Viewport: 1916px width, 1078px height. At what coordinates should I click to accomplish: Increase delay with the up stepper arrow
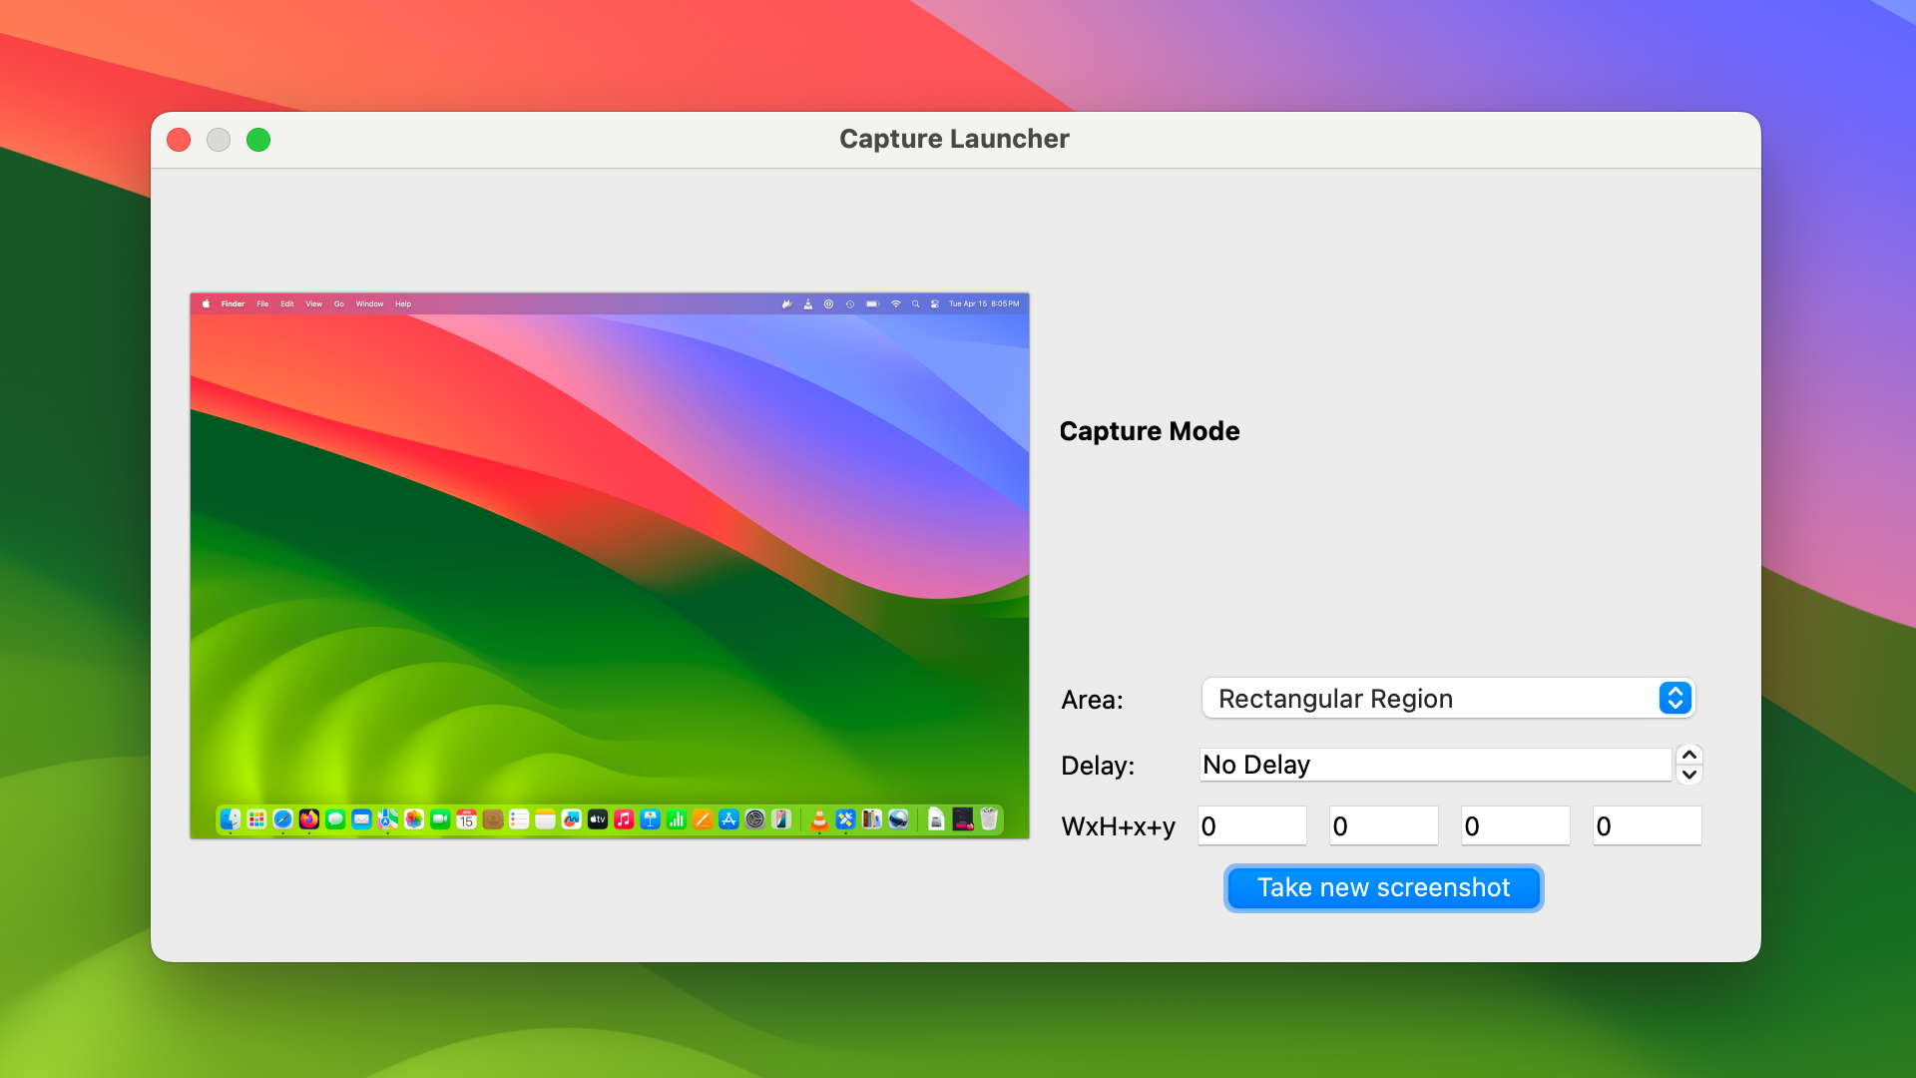pyautogui.click(x=1689, y=755)
